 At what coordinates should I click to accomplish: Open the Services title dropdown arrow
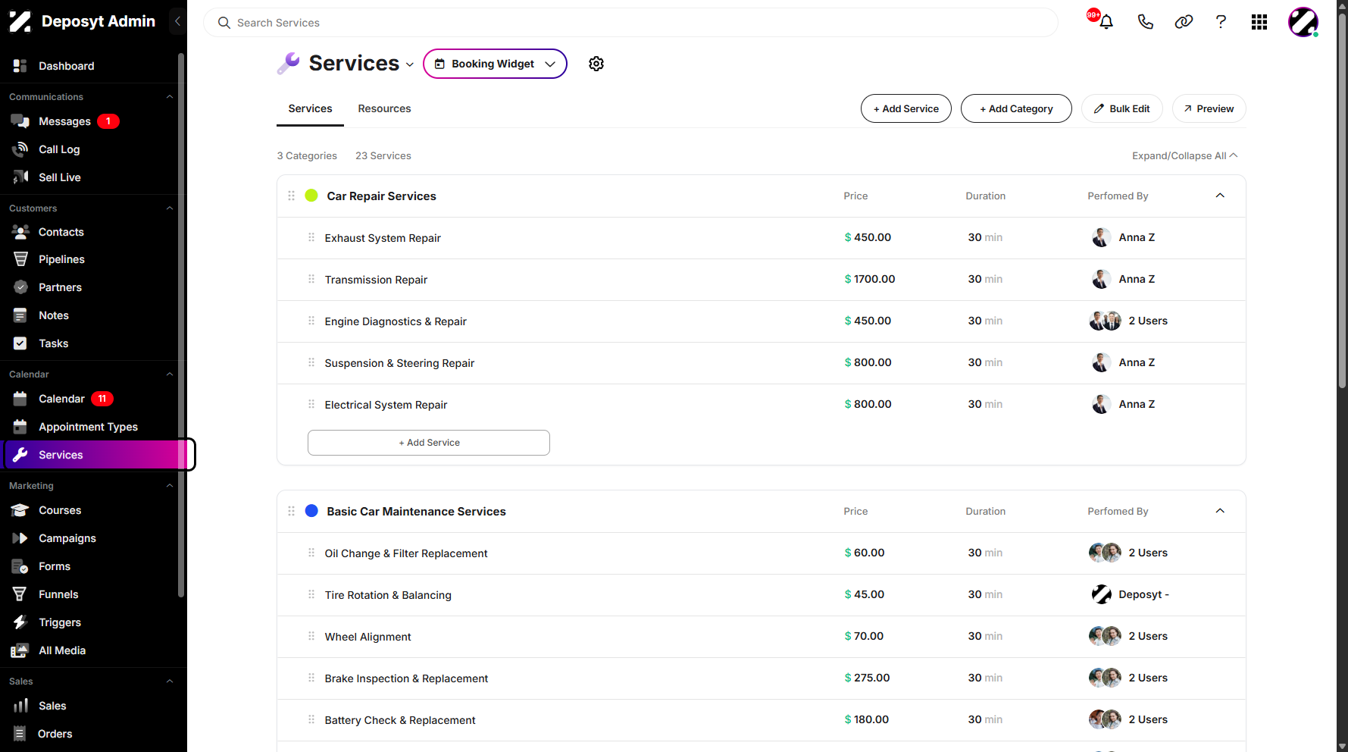point(410,64)
